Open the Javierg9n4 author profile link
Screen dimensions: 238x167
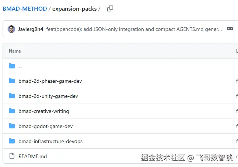point(31,29)
